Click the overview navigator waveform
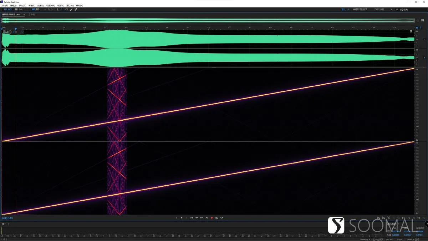Viewport: 428px width, 241px height. [x=208, y=20]
